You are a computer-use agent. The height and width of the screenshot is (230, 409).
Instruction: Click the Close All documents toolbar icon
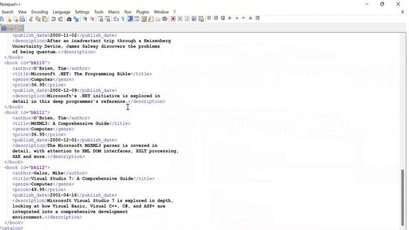15,19
